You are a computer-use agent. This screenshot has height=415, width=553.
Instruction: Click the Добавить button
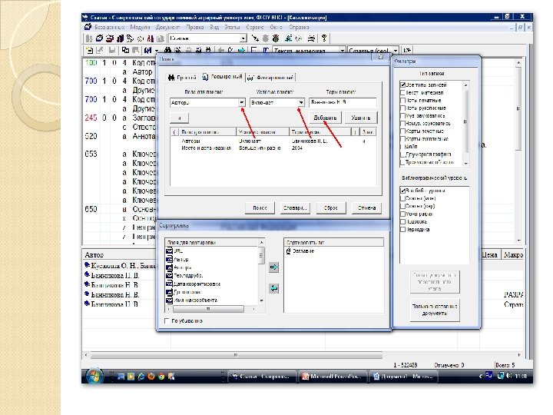coord(325,118)
